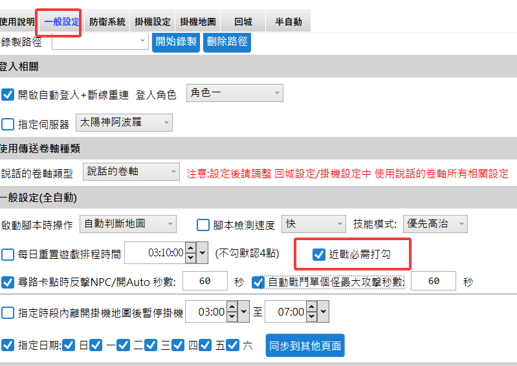Open the 啟動腳本時操作 dropdown

(127, 223)
